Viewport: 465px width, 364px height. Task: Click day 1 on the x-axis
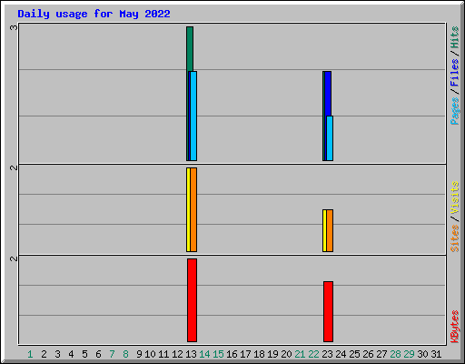coord(30,354)
